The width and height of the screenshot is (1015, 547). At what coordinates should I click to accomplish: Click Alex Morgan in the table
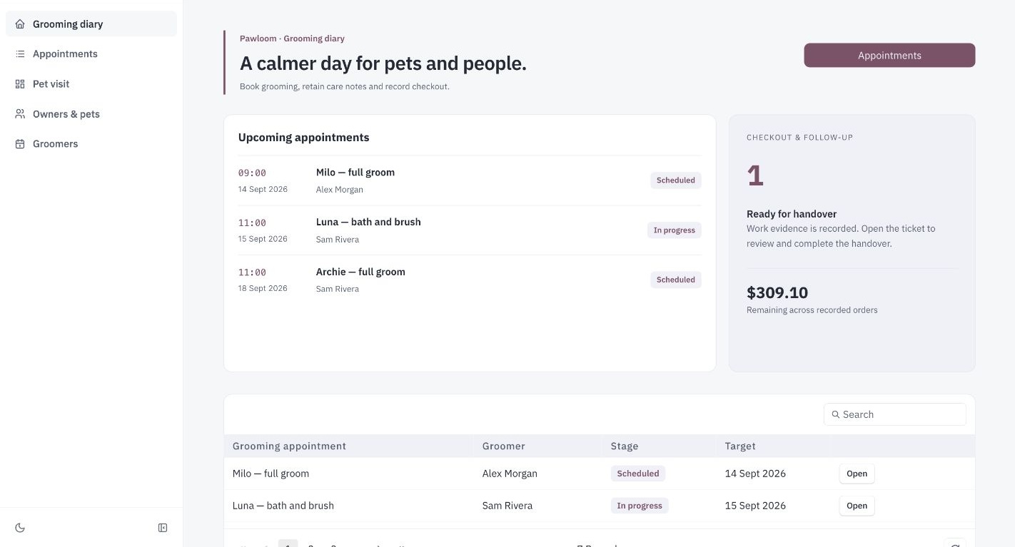coord(510,474)
